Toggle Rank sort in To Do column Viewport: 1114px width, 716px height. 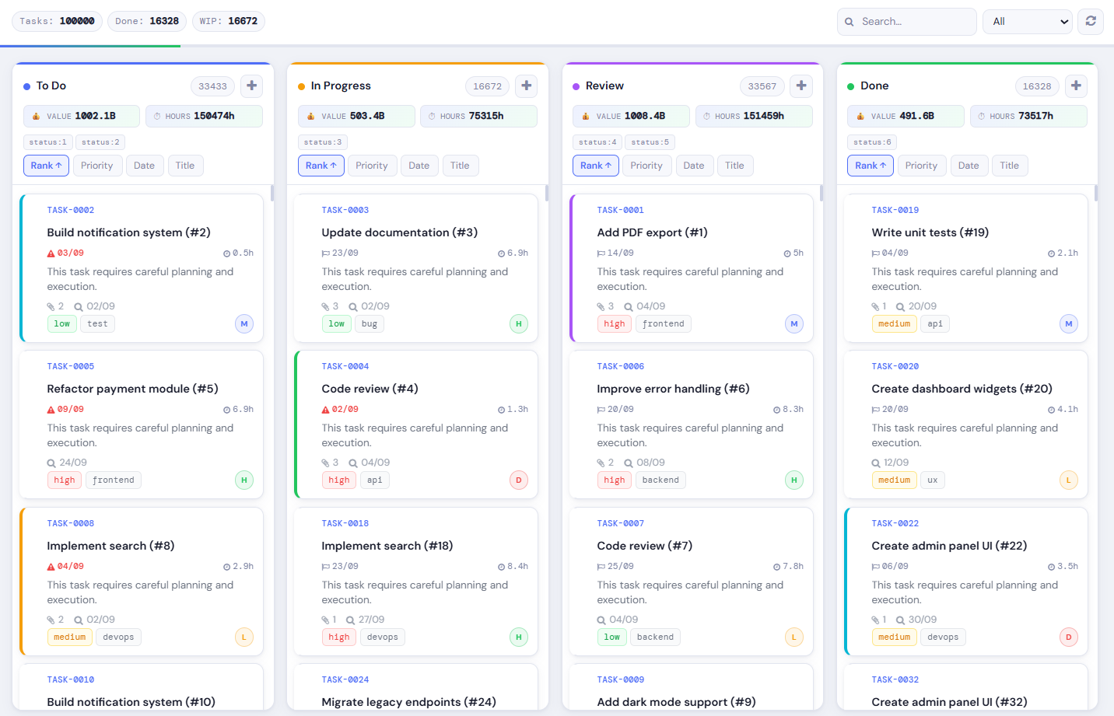[47, 166]
